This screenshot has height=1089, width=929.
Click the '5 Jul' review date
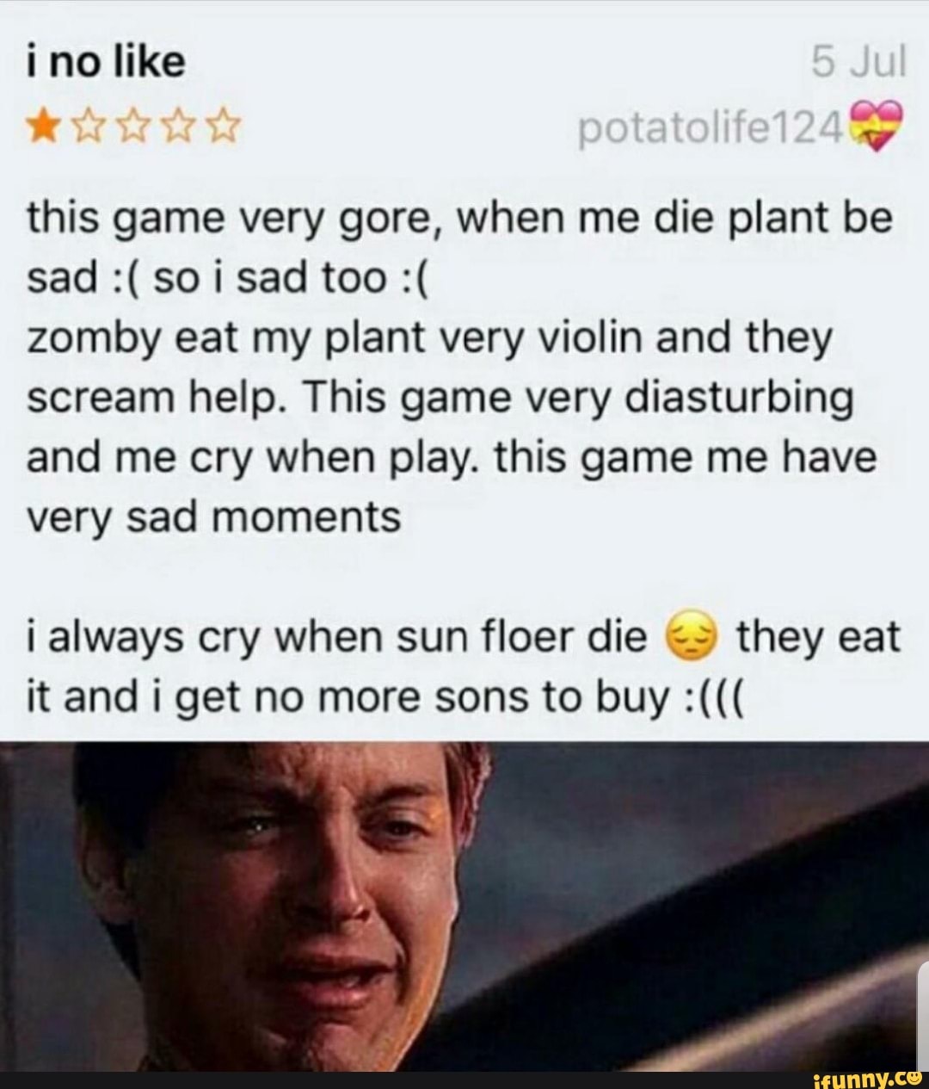(x=859, y=64)
